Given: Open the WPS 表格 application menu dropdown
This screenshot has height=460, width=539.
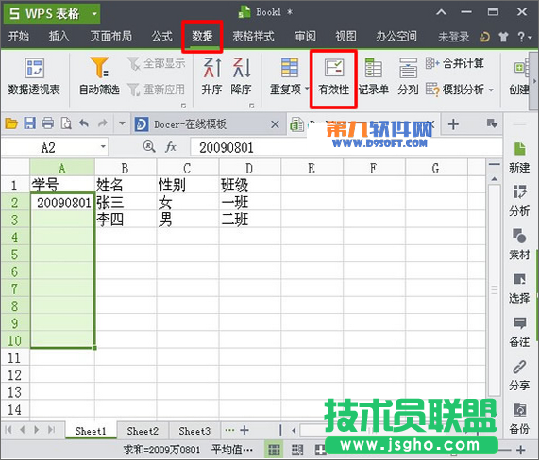Looking at the screenshot, I should pos(94,14).
